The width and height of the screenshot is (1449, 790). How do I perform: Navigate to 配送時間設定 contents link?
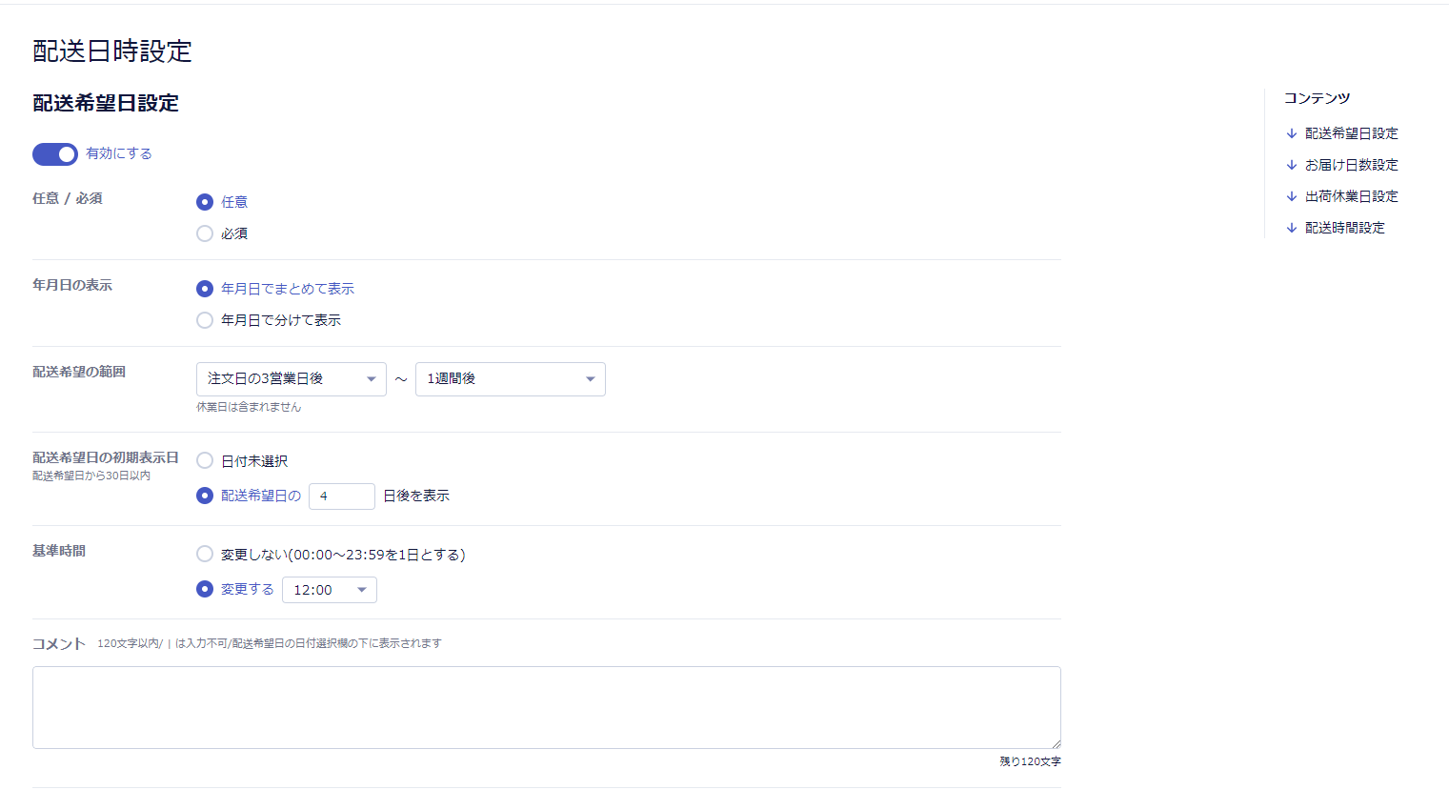pos(1344,228)
